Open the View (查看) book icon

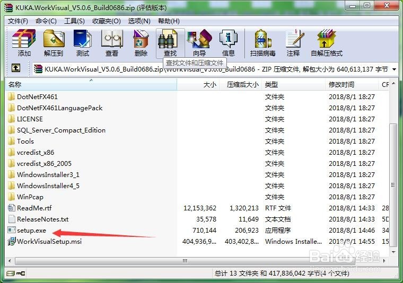112,39
